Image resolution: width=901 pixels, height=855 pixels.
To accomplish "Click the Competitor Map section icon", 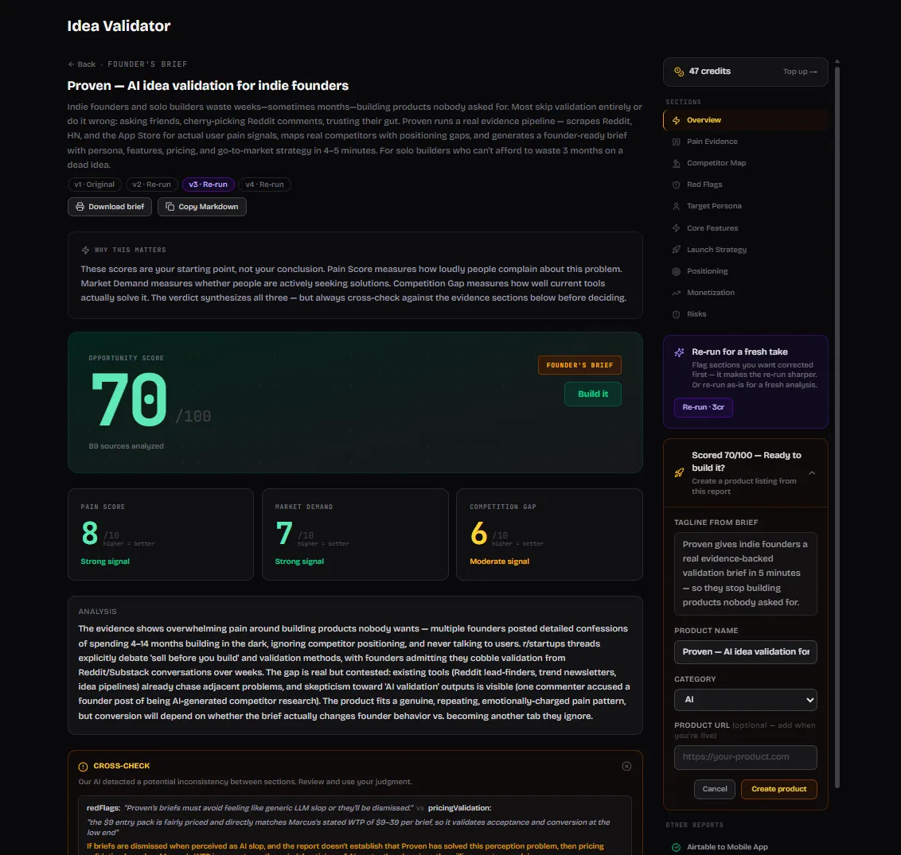I will [x=677, y=163].
